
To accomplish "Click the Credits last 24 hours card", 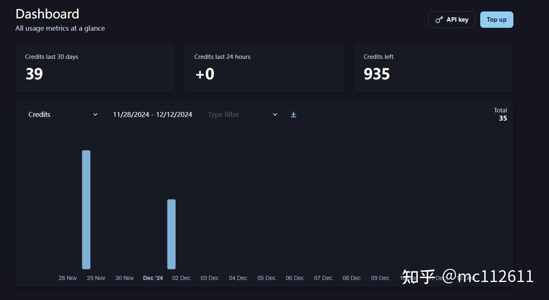I will 264,67.
